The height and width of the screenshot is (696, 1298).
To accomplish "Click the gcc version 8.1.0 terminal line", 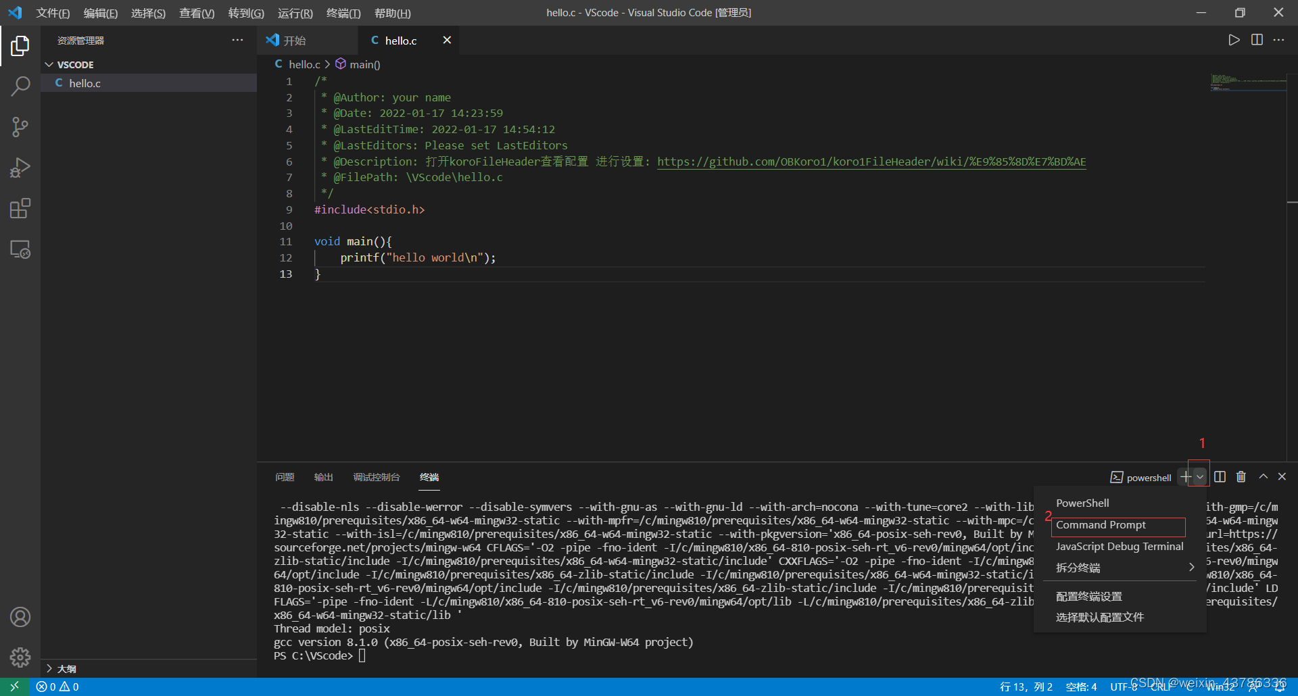I will pyautogui.click(x=483, y=642).
